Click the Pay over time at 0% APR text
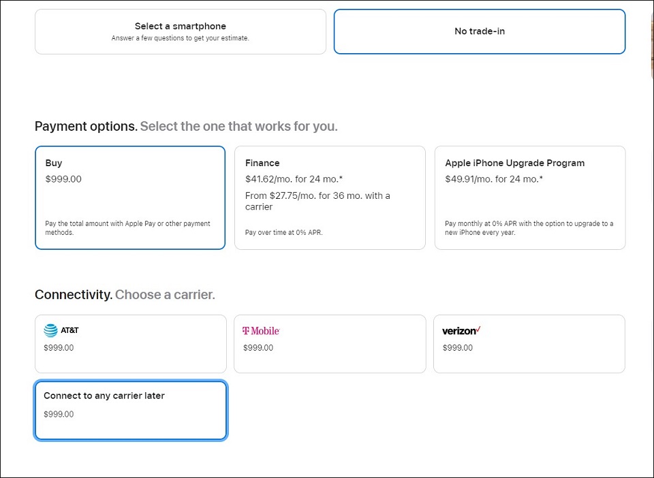The width and height of the screenshot is (654, 478). [x=283, y=233]
